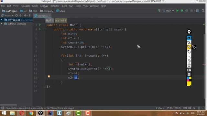Image resolution: width=207 pixels, height=116 pixels.
Task: Click the fold end marker on line 17
Action: click(45, 86)
